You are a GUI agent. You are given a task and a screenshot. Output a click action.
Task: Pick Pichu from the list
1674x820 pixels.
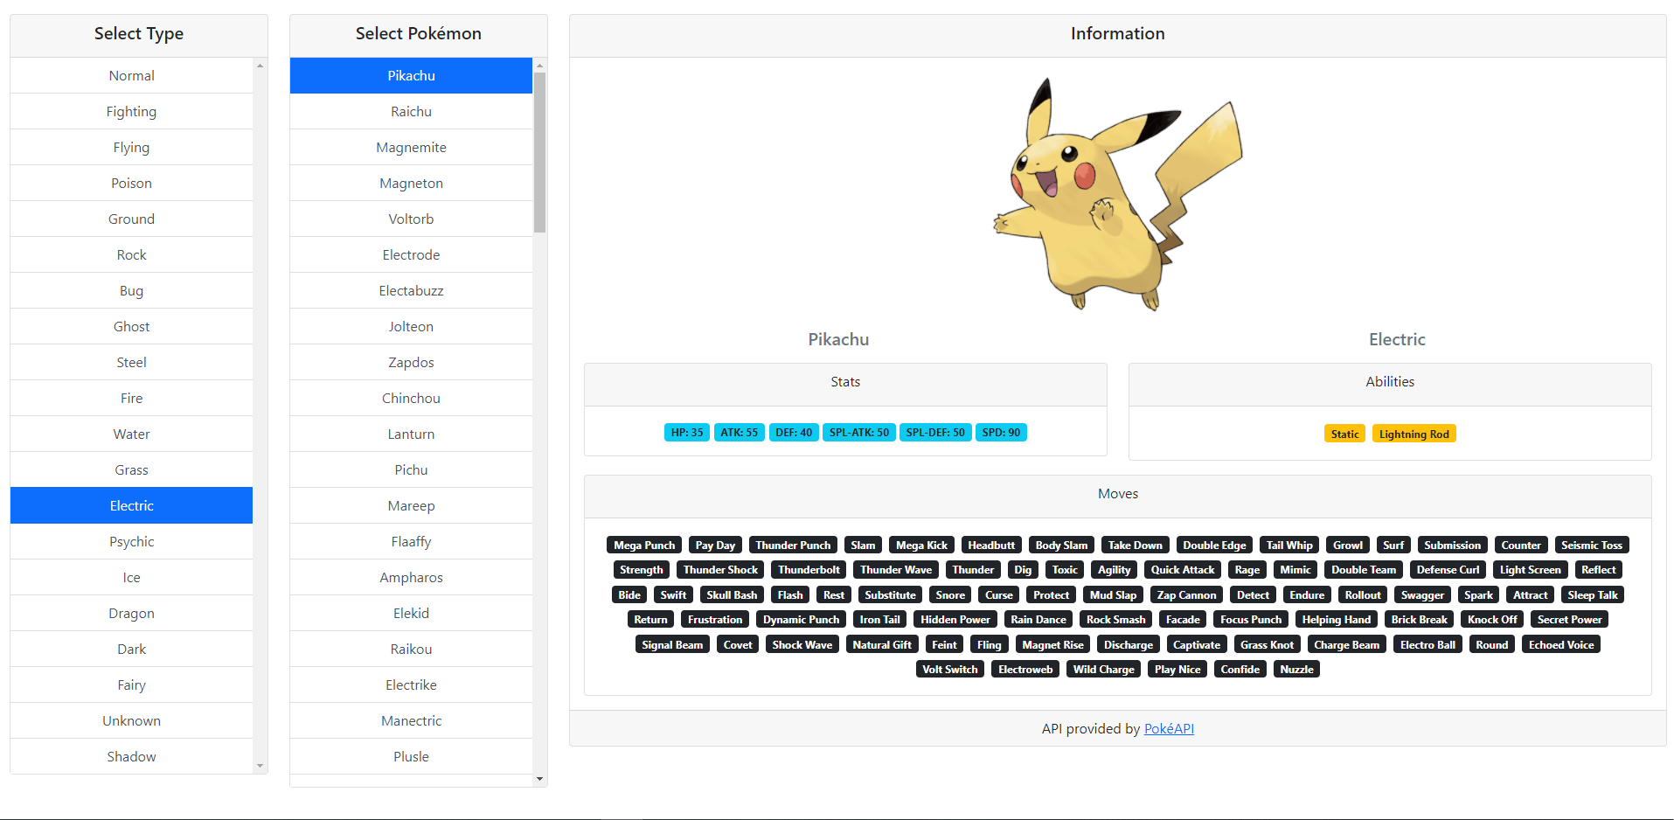pos(411,469)
